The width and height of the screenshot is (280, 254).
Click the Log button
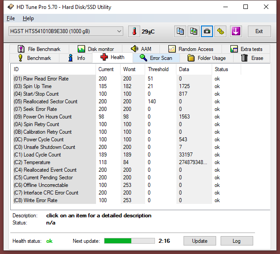[x=237, y=241]
